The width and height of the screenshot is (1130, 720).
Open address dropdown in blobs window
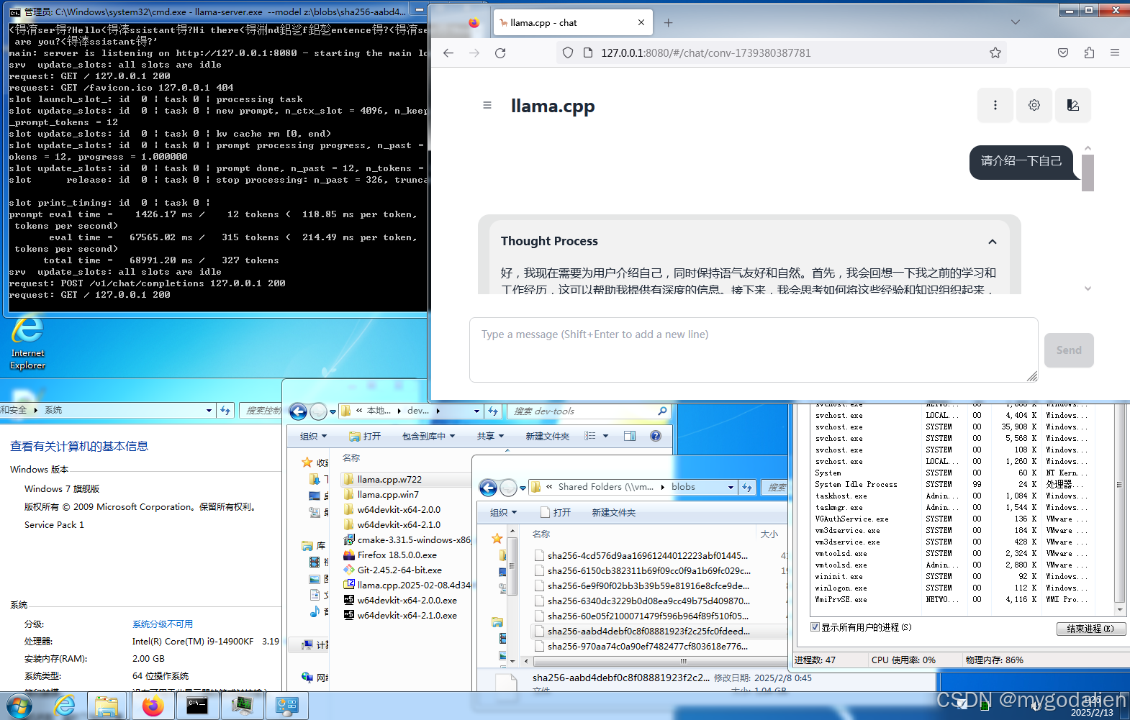click(731, 487)
